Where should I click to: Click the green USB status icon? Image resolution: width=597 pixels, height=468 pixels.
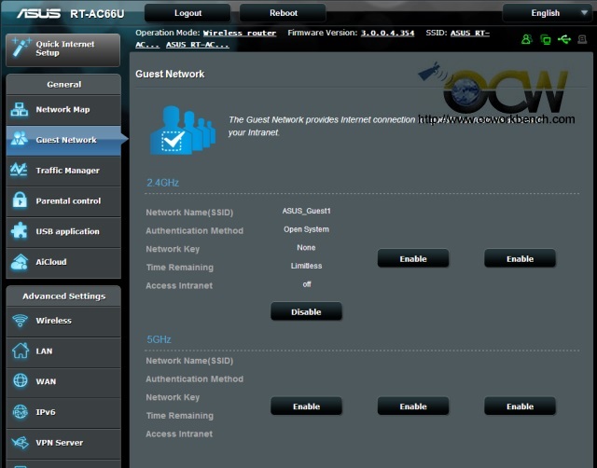pyautogui.click(x=563, y=39)
